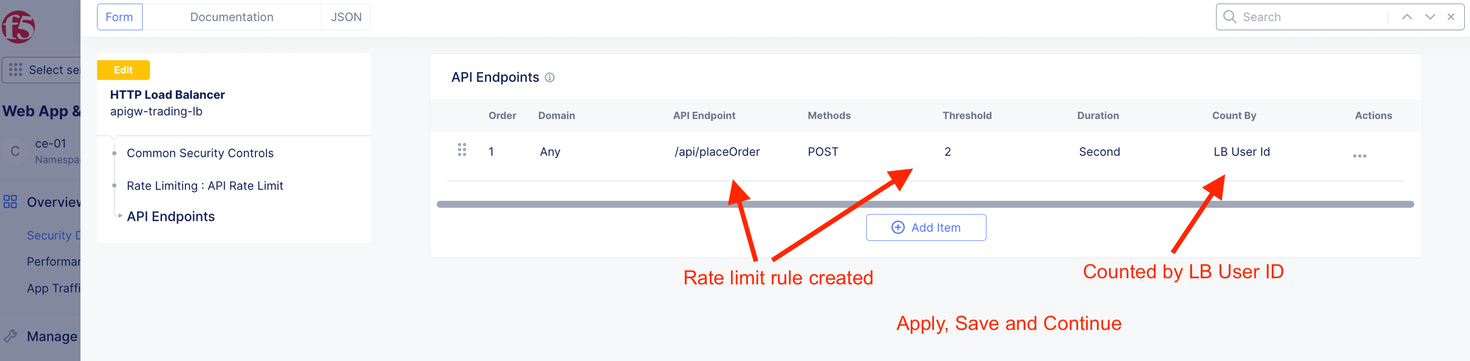Open the service selector grid icon
The height and width of the screenshot is (361, 1470).
click(15, 69)
